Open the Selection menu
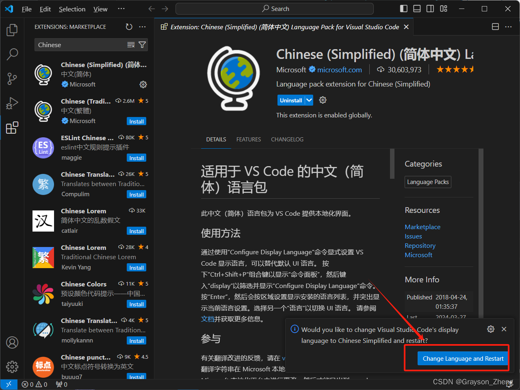 coord(72,9)
